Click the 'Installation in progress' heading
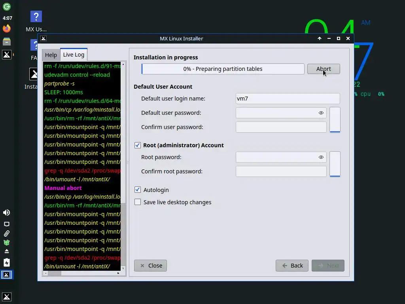Screen dimensions: 405x304 166,57
